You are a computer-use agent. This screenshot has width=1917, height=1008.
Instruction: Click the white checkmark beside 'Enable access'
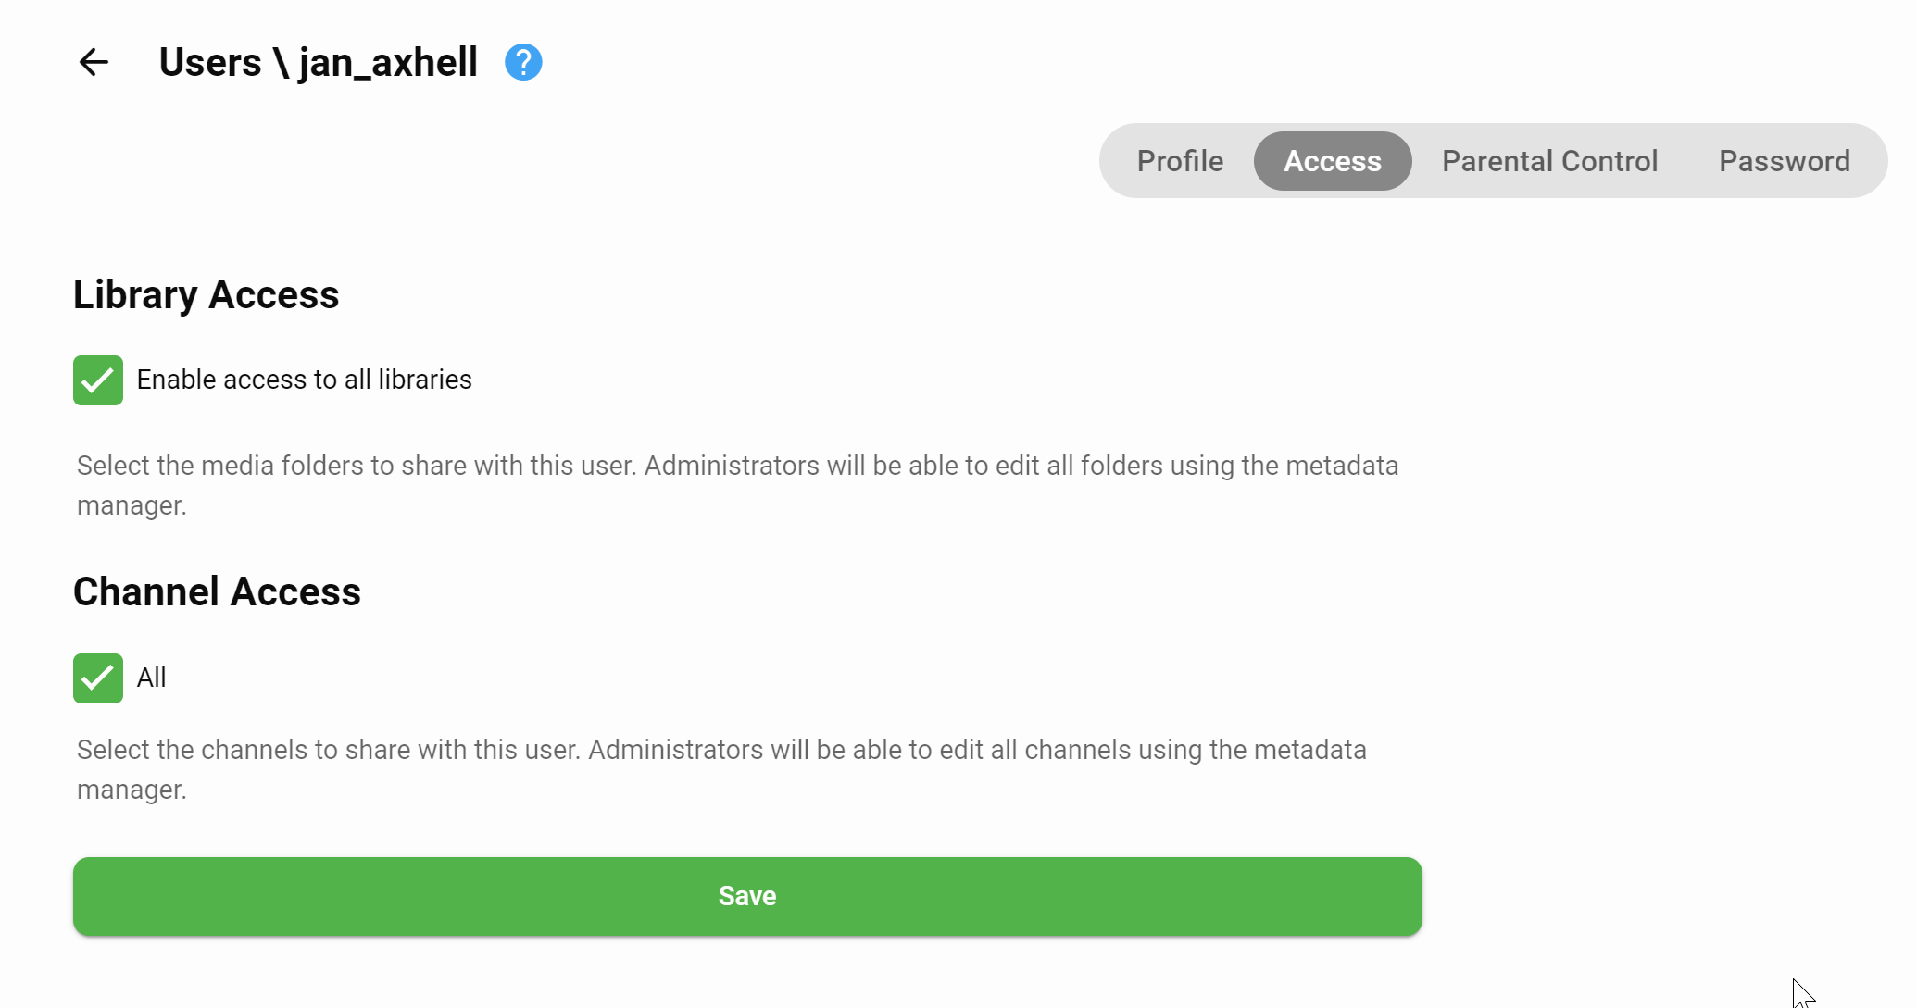pos(97,380)
